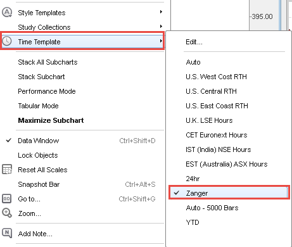Select Maximize Subchart menu entry
This screenshot has height=247, width=292.
pyautogui.click(x=51, y=120)
